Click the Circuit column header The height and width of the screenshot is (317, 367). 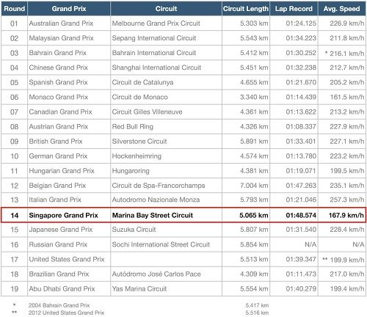coord(166,9)
